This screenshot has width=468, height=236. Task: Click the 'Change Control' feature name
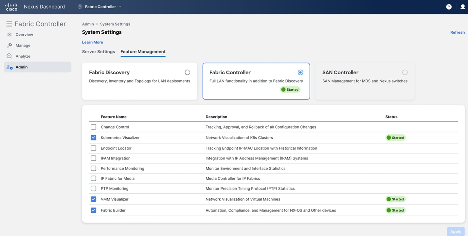pyautogui.click(x=115, y=127)
